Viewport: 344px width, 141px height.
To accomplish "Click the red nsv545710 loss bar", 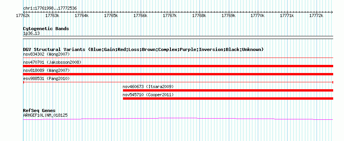I will [x=228, y=99].
